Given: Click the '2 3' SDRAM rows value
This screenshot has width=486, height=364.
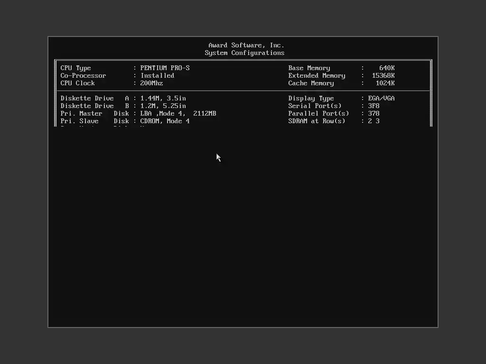Looking at the screenshot, I should [374, 121].
